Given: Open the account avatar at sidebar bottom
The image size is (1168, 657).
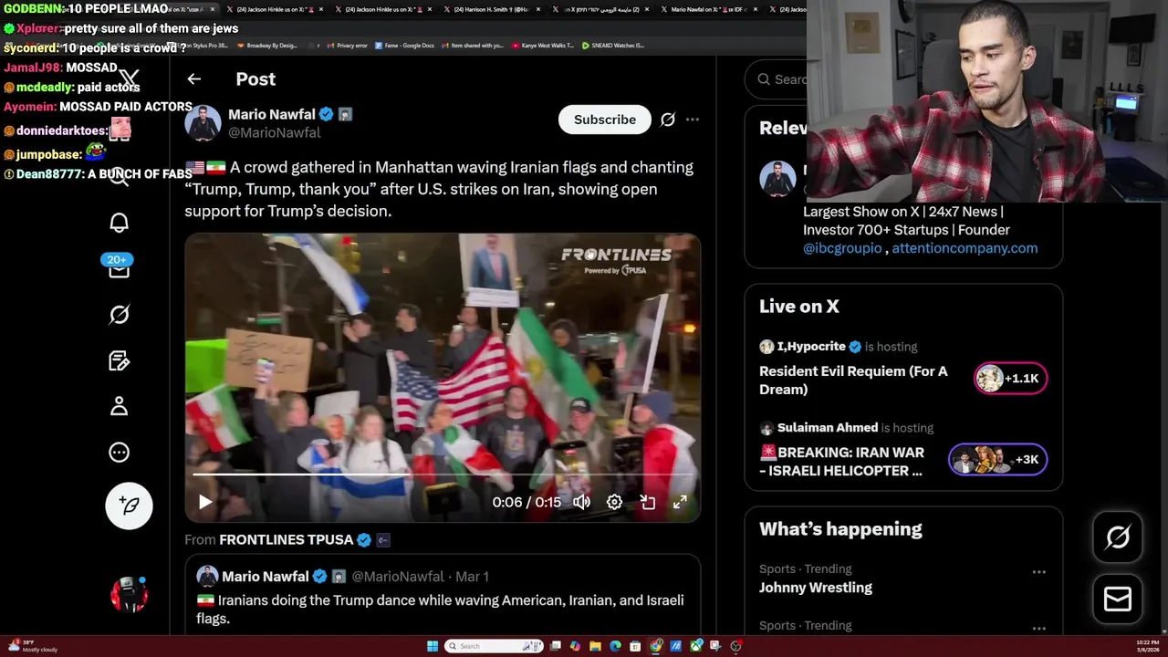Looking at the screenshot, I should pyautogui.click(x=129, y=594).
